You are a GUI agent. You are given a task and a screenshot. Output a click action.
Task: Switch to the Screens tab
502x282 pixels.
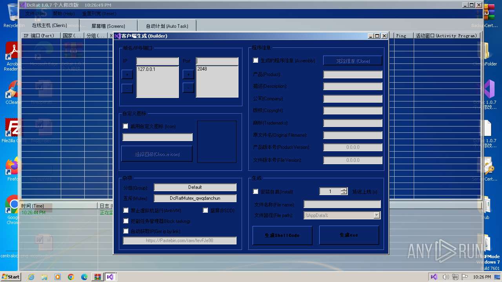[108, 26]
